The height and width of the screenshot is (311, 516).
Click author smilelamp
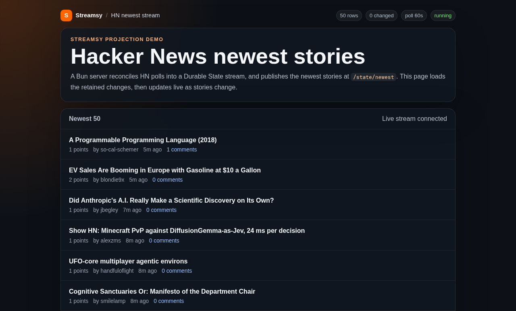[109, 301]
